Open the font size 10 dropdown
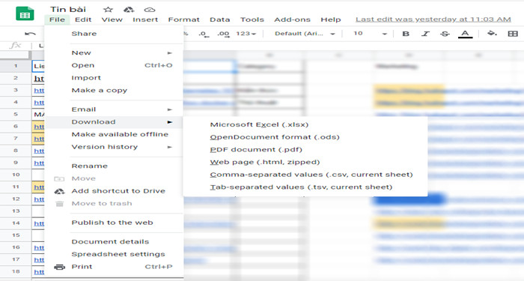The width and height of the screenshot is (524, 281). pos(370,34)
